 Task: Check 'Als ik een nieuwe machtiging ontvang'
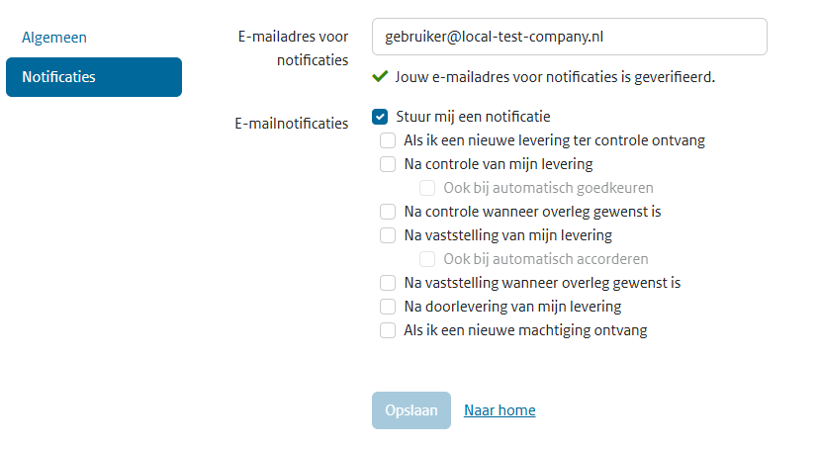tap(388, 330)
